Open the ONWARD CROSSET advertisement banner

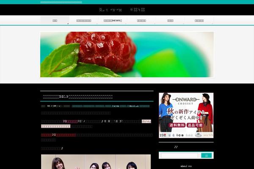coord(186,115)
